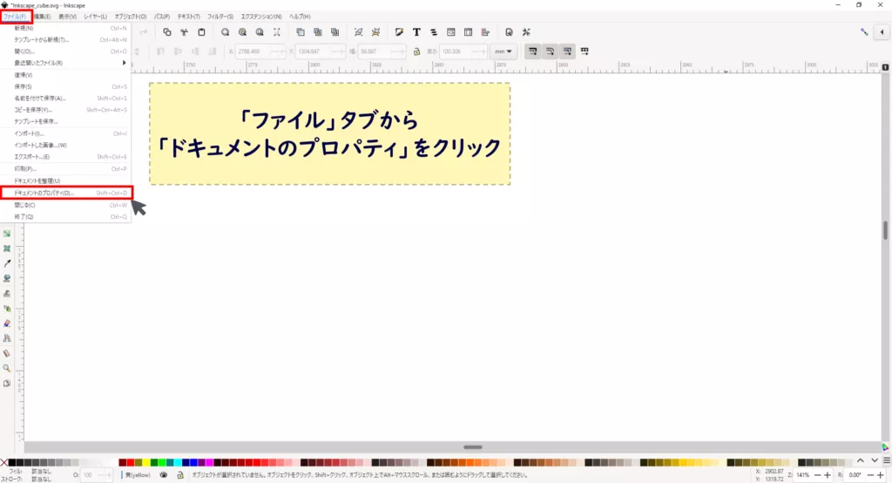Screen dimensions: 892x483
Task: Toggle scale stroke width with object
Action: point(532,51)
